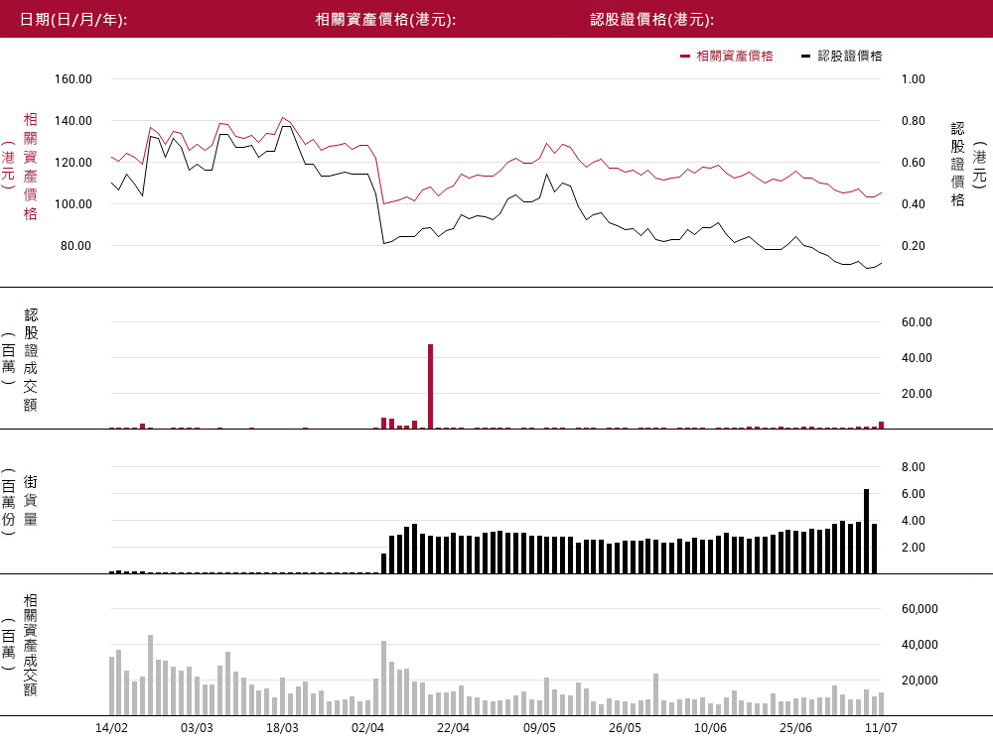The image size is (993, 745).
Task: Click the vertical 街貨量 axis title
Action: pyautogui.click(x=30, y=501)
